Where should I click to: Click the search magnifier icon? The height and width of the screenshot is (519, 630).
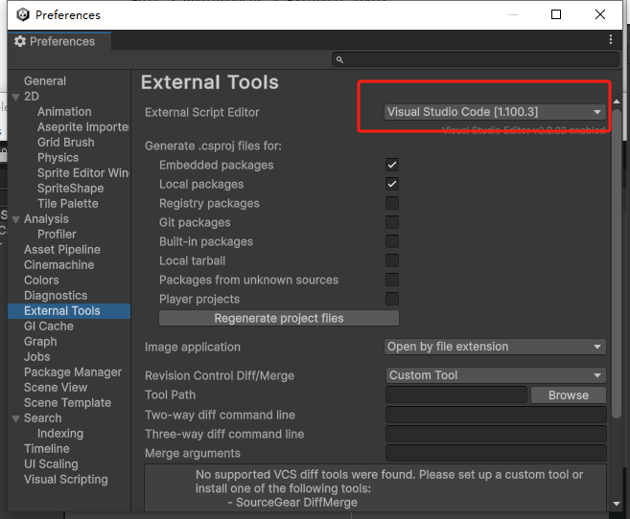(338, 60)
